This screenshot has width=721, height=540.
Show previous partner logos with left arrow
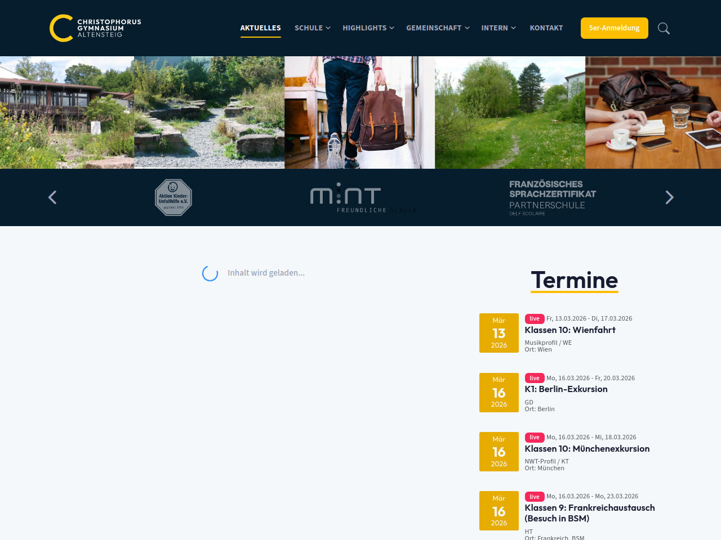point(52,197)
